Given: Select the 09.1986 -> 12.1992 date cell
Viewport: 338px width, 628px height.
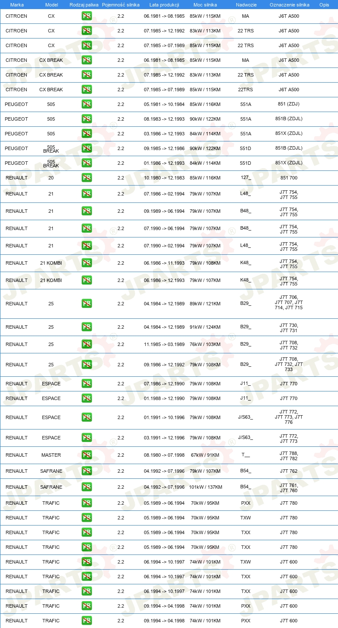Looking at the screenshot, I should tap(164, 365).
